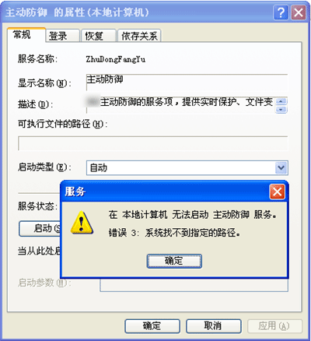The height and width of the screenshot is (341, 311).
Task: Click 确定 at the properties window bottom
Action: [152, 326]
